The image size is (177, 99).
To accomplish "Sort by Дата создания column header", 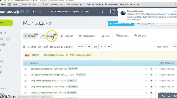I will 166,63.
